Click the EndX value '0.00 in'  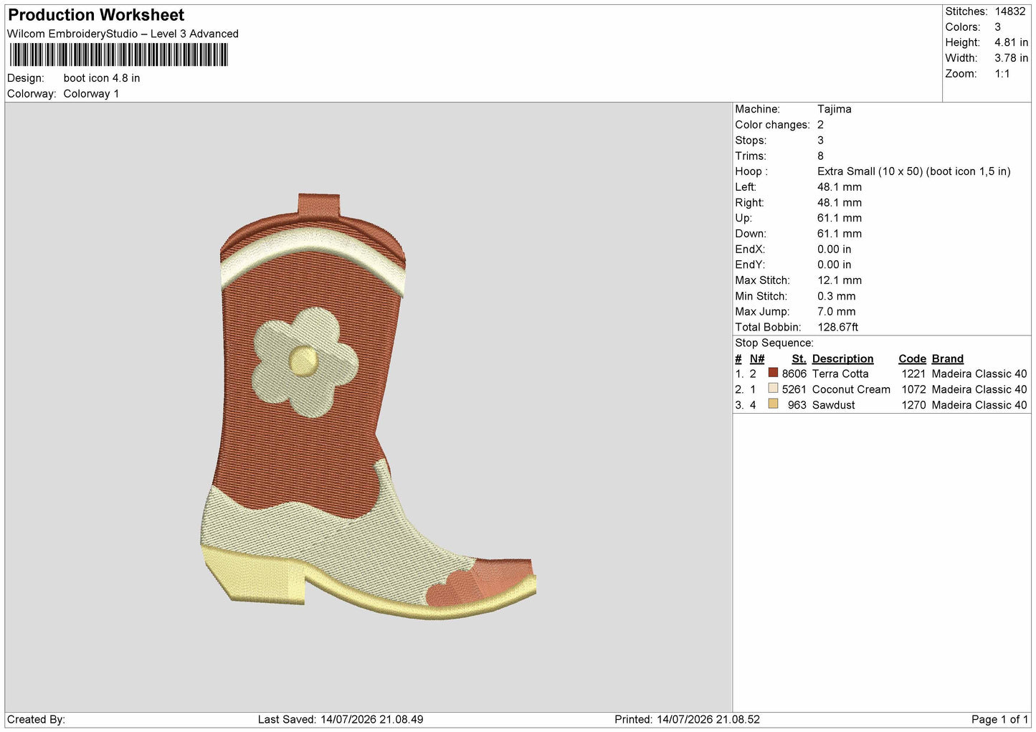click(x=835, y=249)
